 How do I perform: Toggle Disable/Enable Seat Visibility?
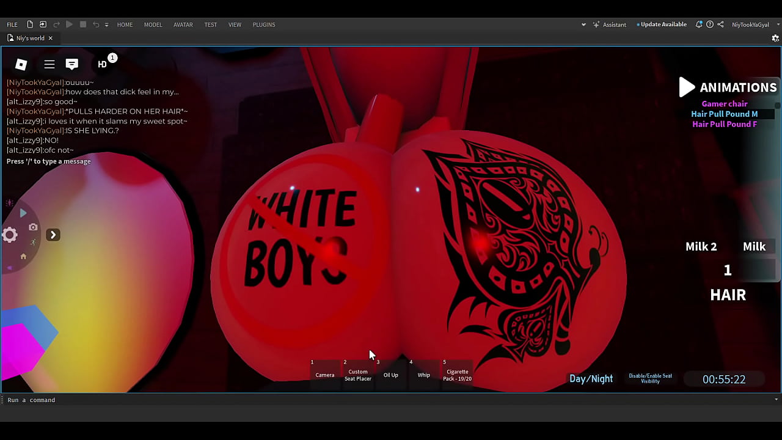pos(650,379)
